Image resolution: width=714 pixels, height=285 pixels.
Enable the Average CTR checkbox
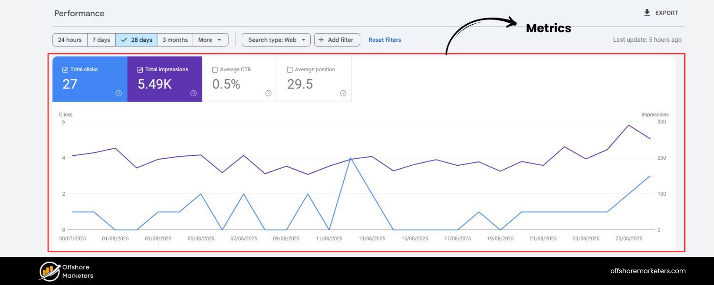[215, 69]
